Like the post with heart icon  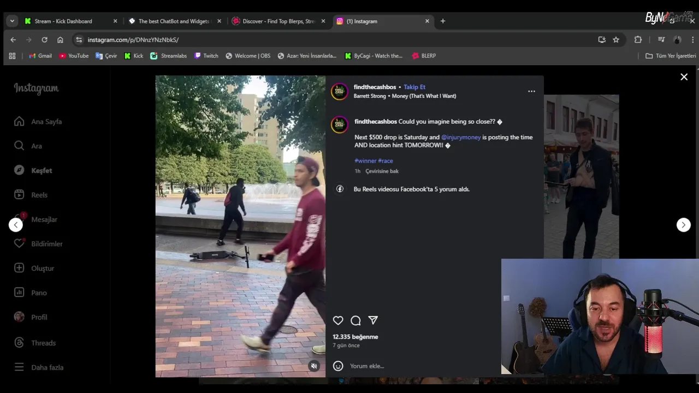(338, 320)
